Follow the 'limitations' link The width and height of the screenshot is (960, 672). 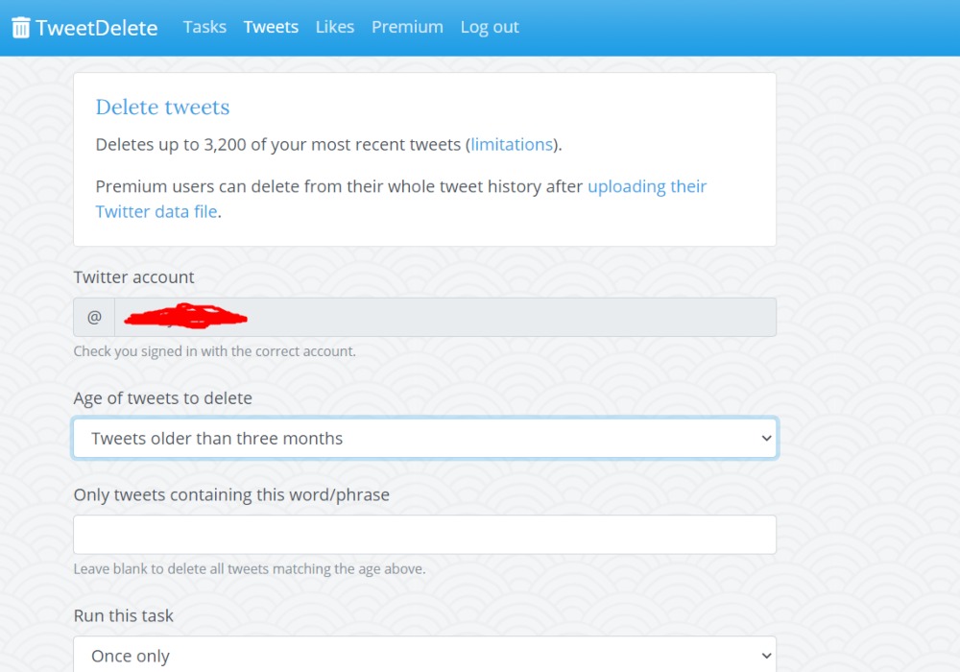512,144
